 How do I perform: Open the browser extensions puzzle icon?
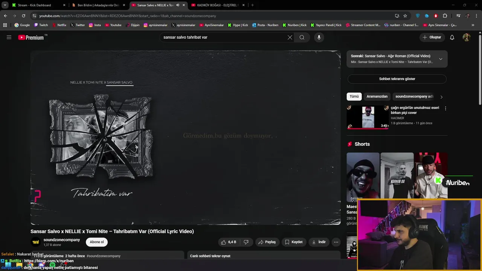coord(445,16)
